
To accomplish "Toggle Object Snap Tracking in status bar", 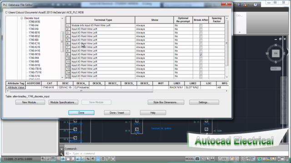I will [78, 159].
